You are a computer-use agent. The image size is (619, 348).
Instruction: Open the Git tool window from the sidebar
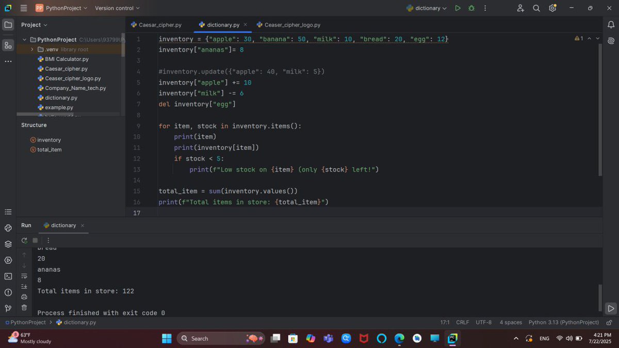8,308
